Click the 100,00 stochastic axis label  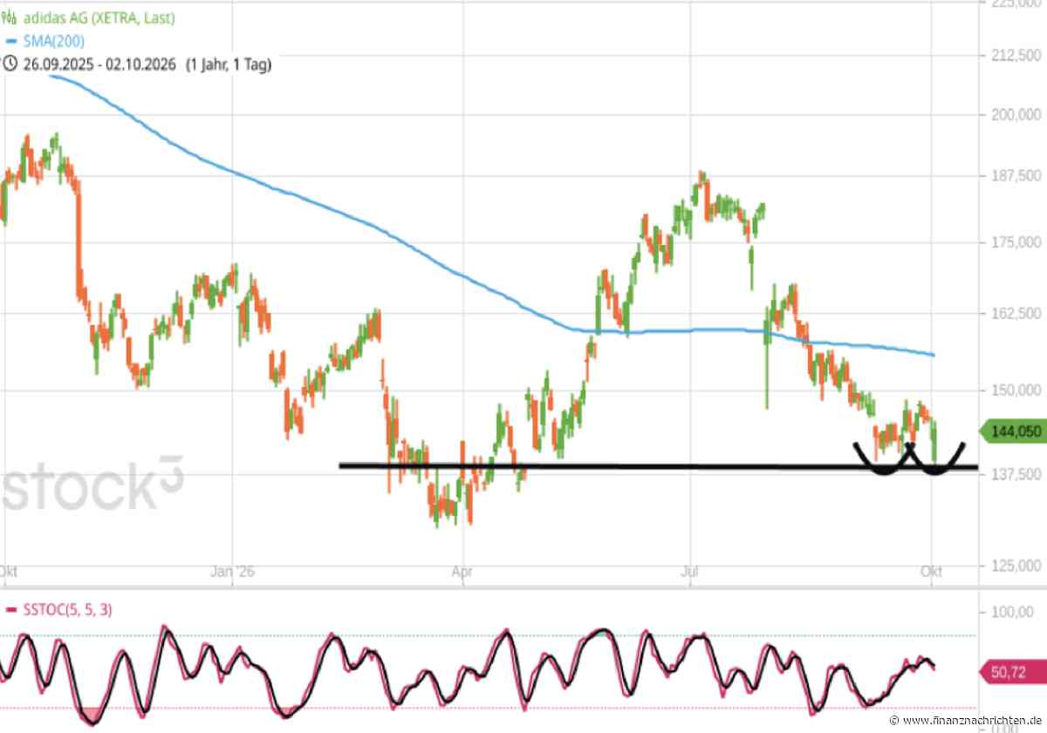1014,614
